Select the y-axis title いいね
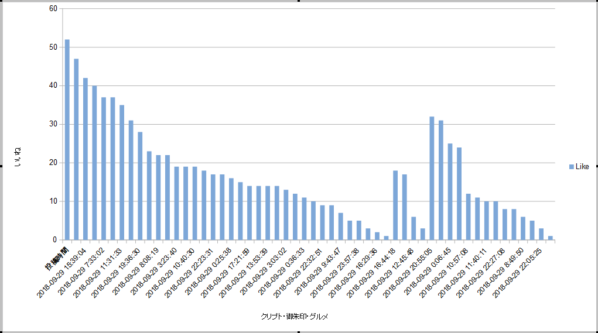This screenshot has width=598, height=333. click(x=17, y=159)
